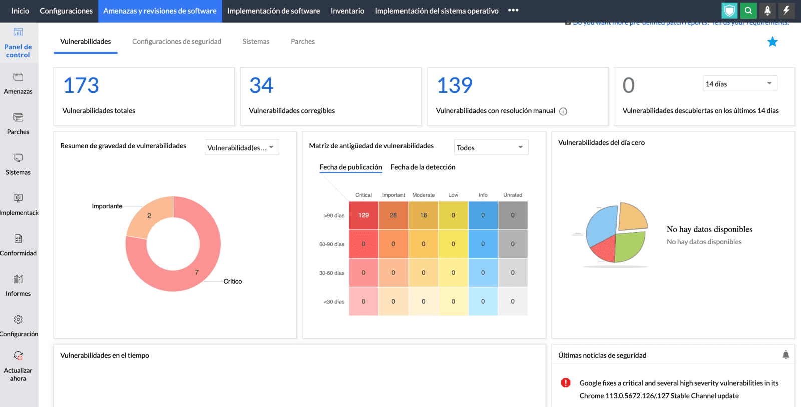Open the Sistemas sidebar icon
The image size is (801, 407).
(x=18, y=158)
